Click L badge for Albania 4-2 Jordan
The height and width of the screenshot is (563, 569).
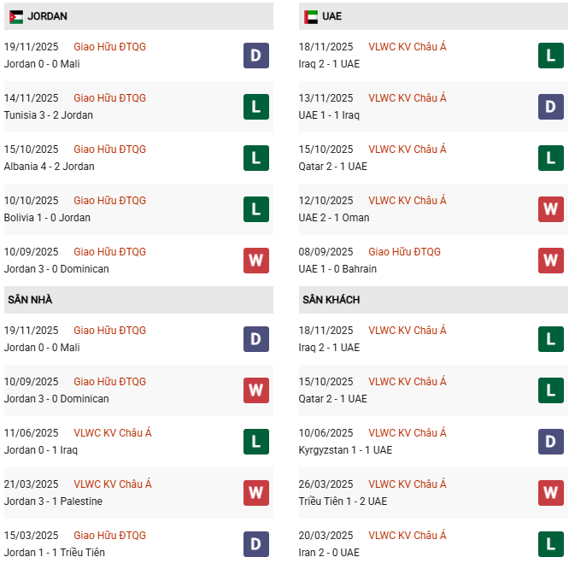coord(256,158)
